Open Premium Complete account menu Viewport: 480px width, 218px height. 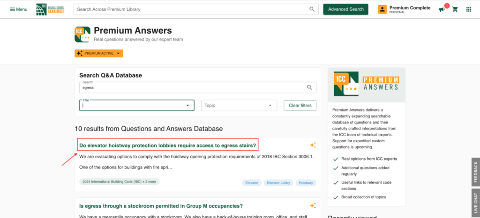[x=410, y=9]
